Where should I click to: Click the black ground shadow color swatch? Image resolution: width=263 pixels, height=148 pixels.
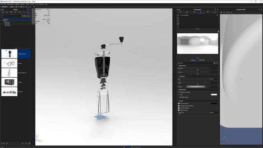coord(214,104)
